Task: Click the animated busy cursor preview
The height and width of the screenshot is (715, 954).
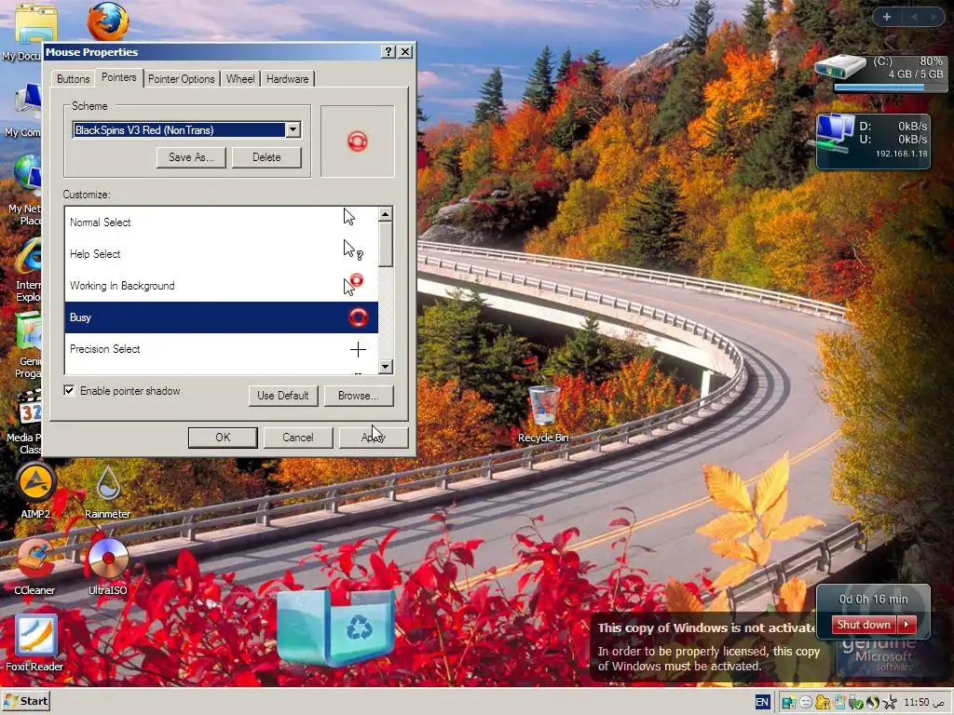Action: 358,142
